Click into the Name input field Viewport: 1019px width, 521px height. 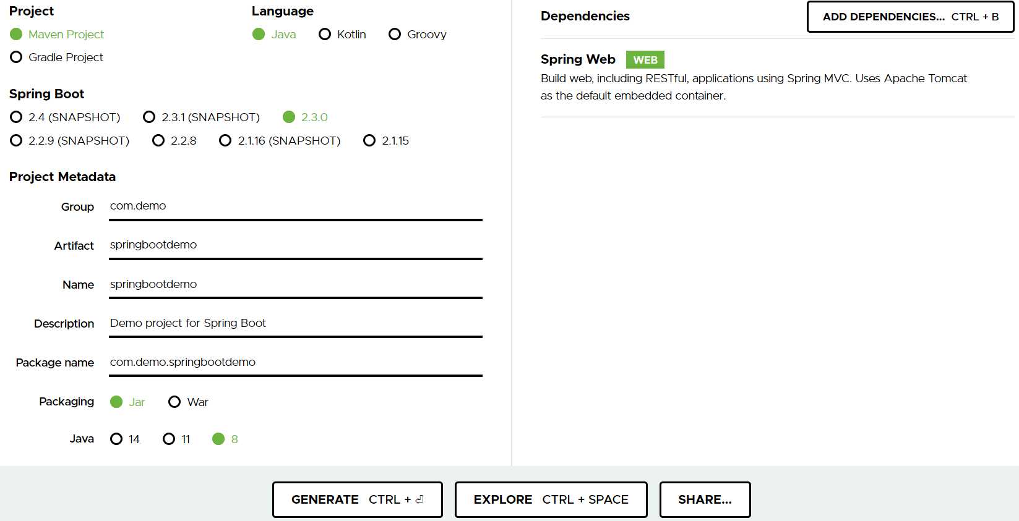pos(296,285)
